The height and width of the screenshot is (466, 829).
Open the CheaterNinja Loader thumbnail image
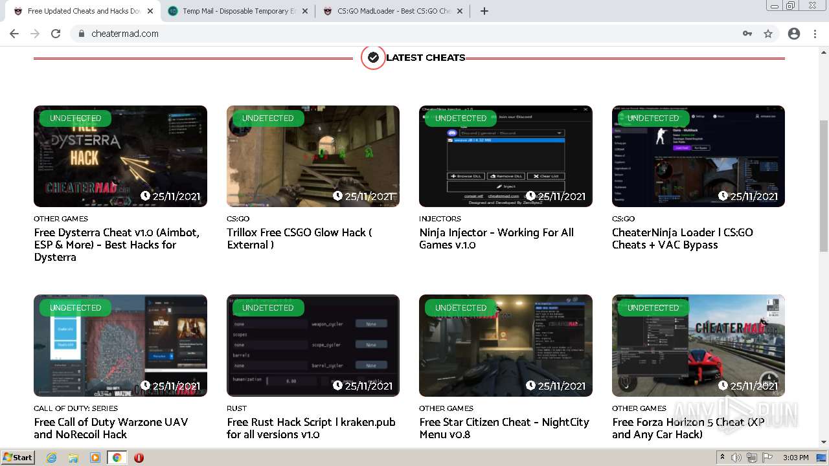pos(698,156)
